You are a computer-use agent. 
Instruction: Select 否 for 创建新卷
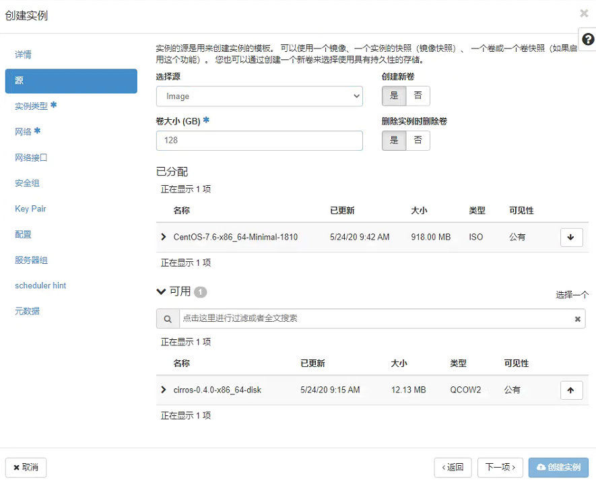tap(418, 96)
